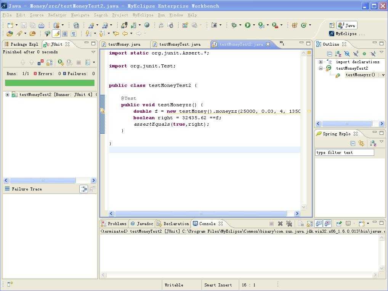Toggle Hide Non-Public Members green dot
Image resolution: width=388 pixels, height=291 pixels.
click(364, 54)
